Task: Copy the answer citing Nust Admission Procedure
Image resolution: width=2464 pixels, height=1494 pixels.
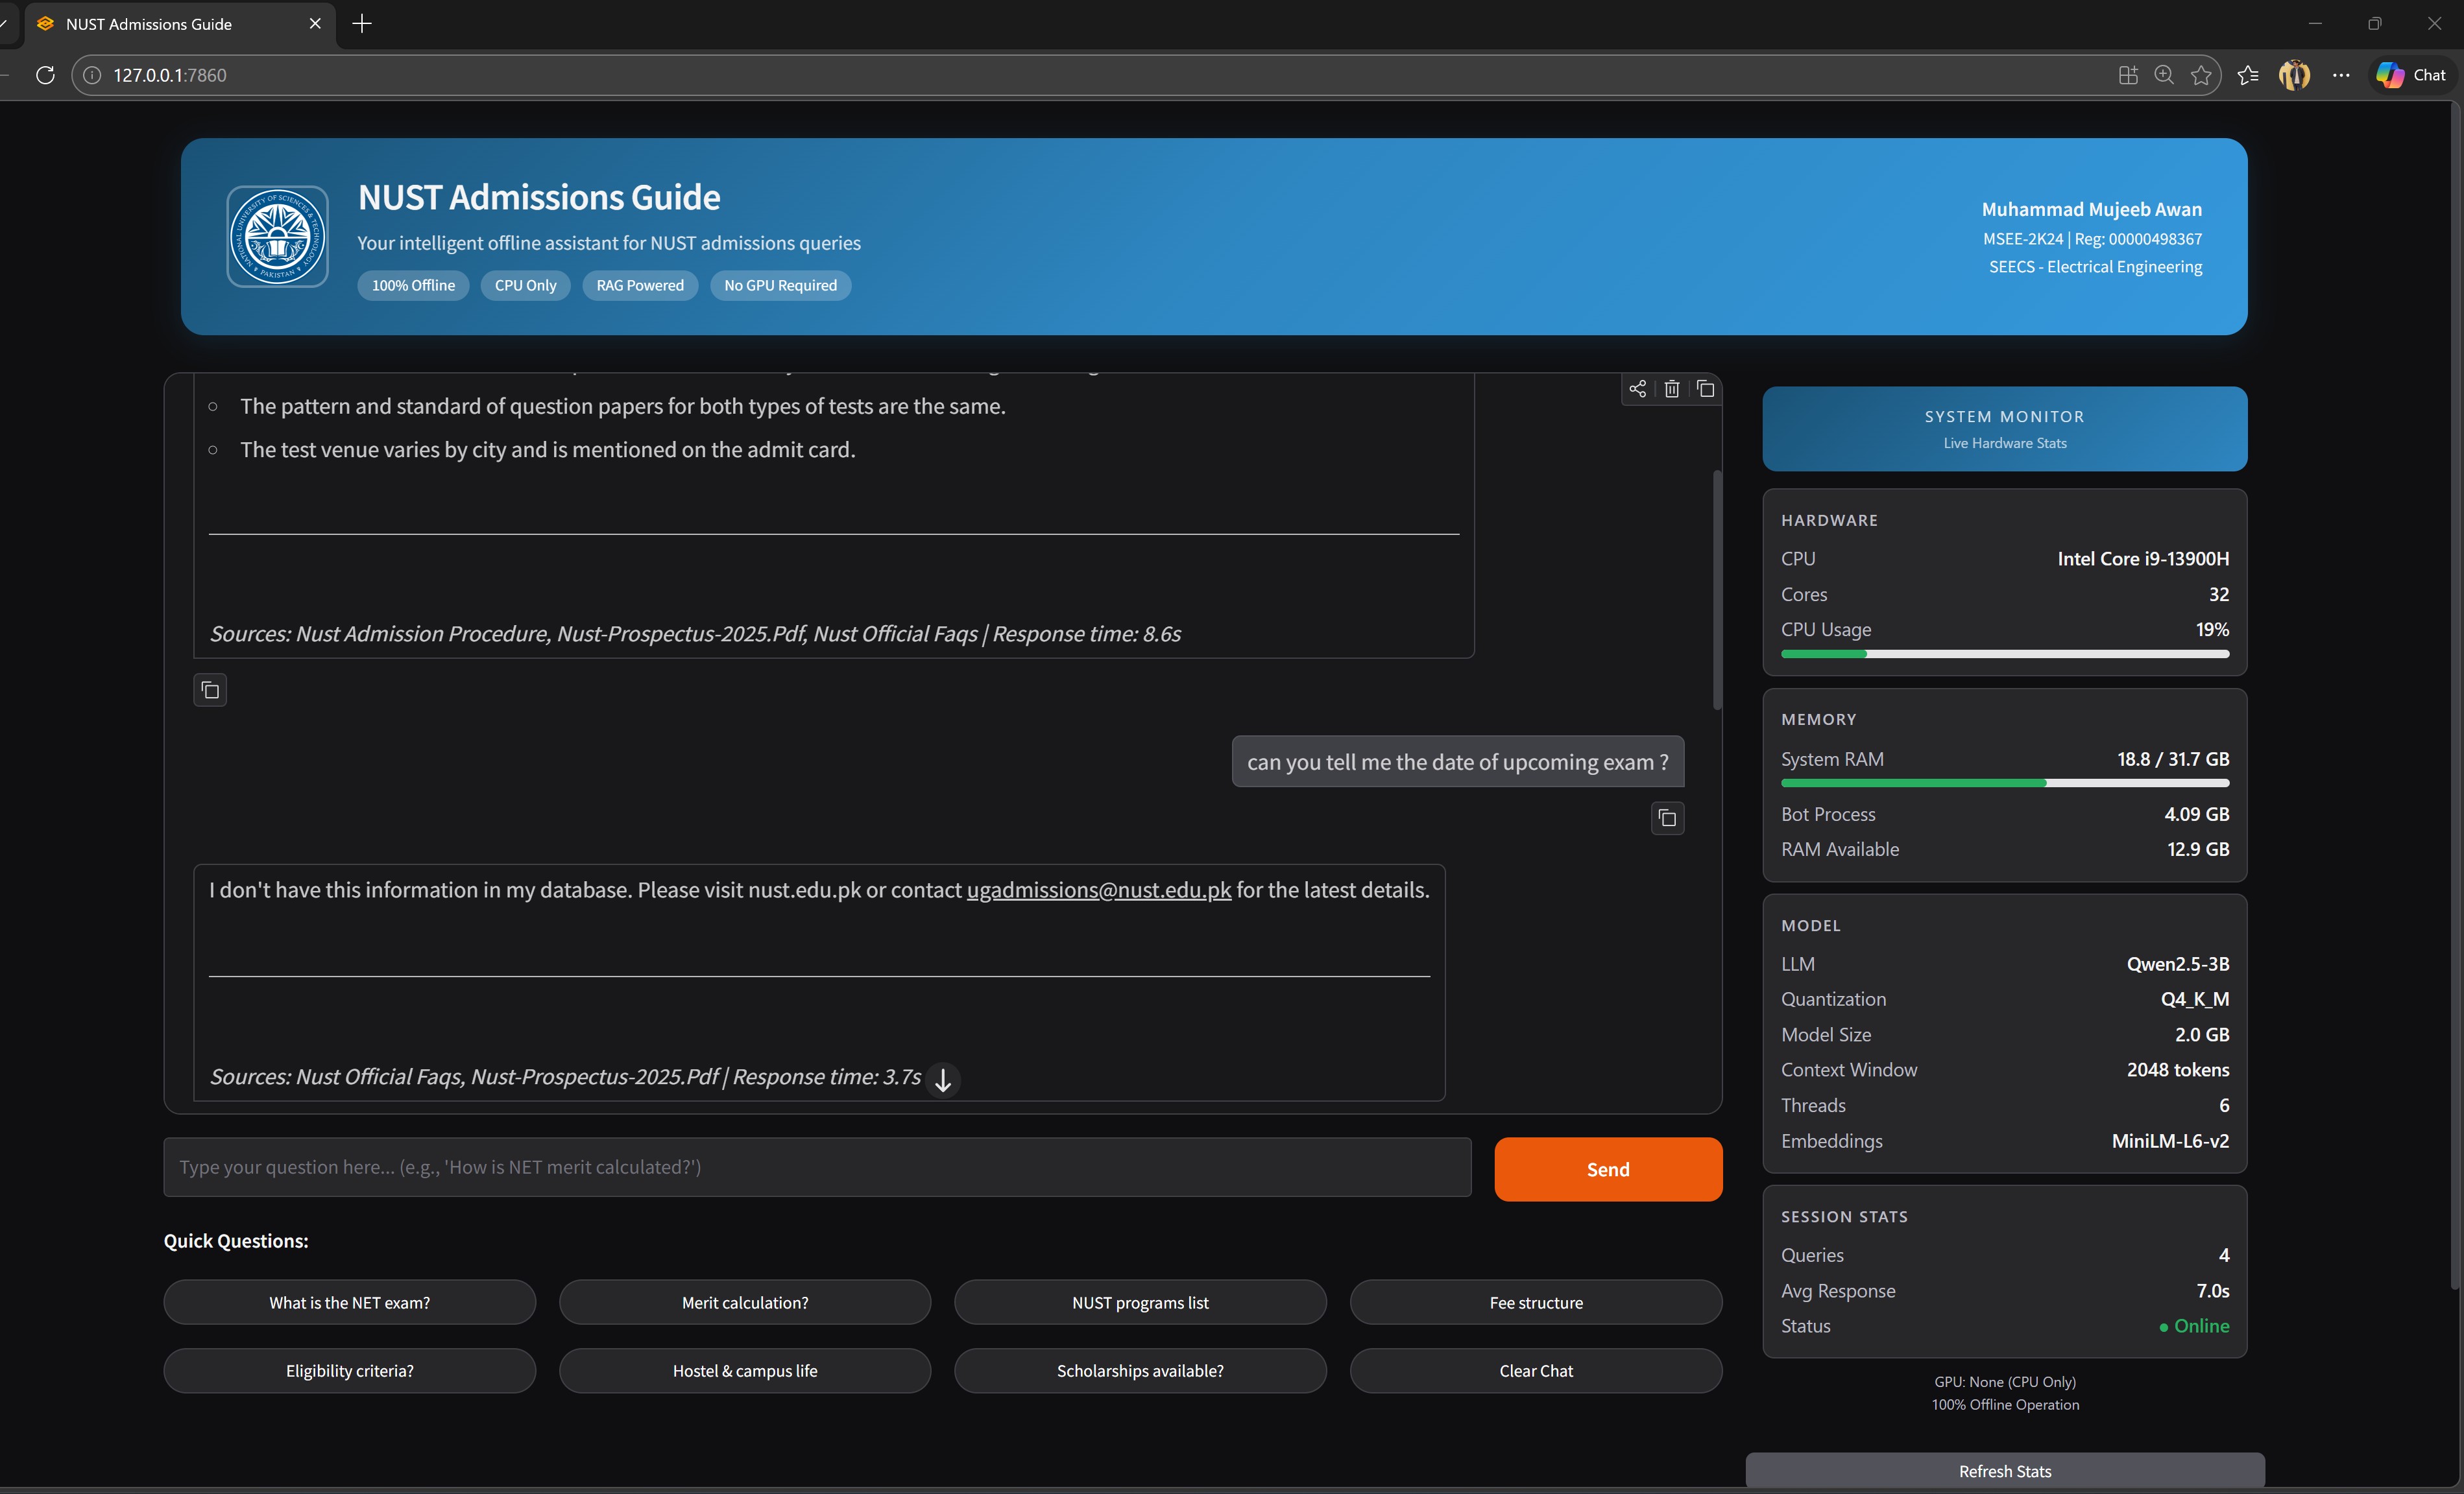Action: click(210, 689)
